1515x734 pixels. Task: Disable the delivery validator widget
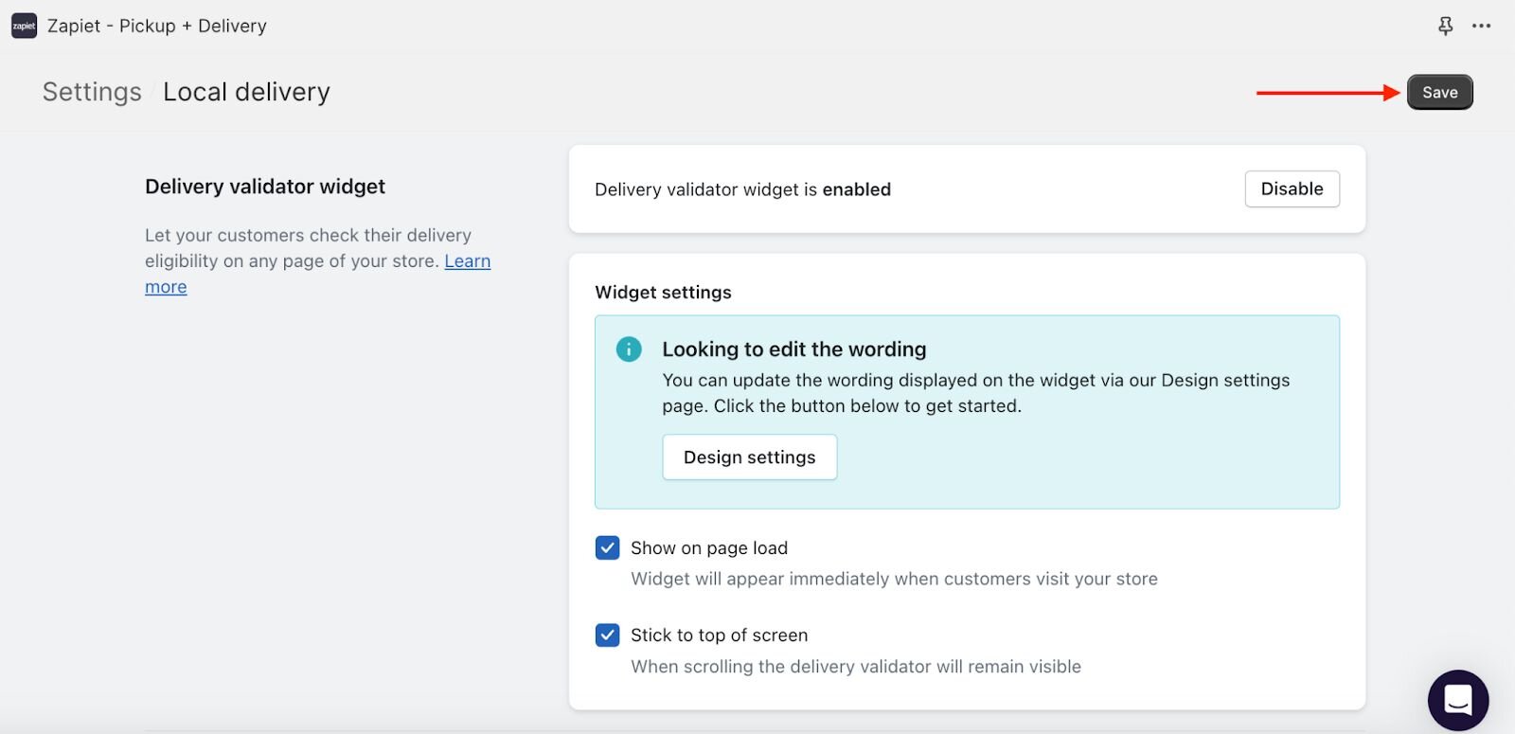point(1292,189)
